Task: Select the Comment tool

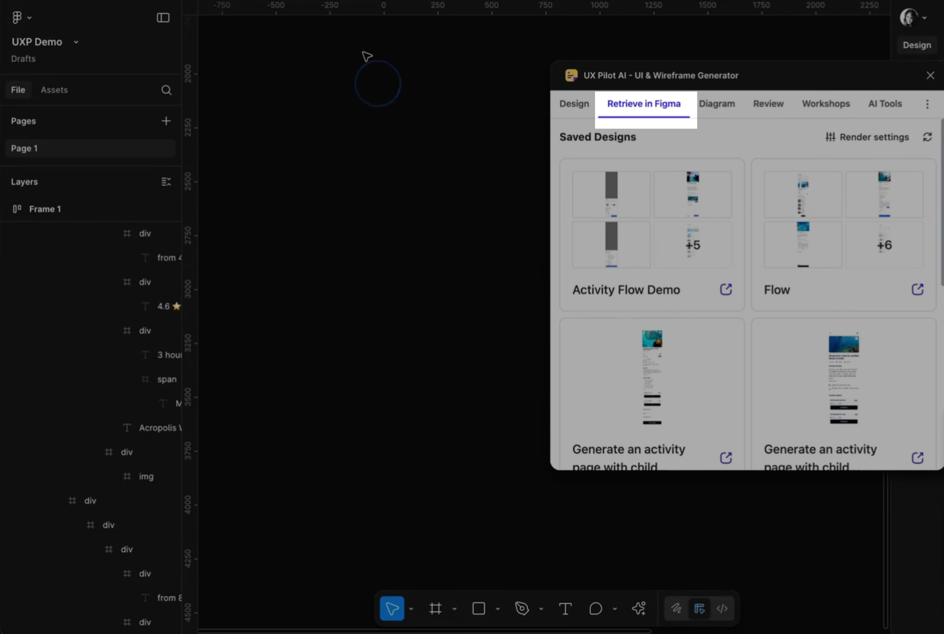Action: 595,609
